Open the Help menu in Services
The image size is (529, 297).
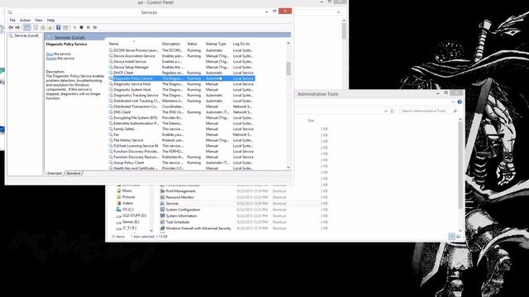click(x=50, y=20)
